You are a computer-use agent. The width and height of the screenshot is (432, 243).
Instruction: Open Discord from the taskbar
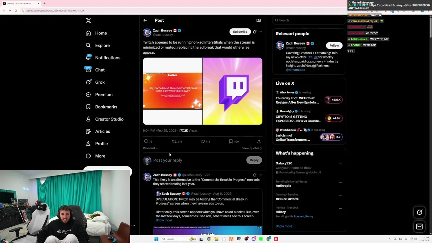pyautogui.click(x=254, y=239)
